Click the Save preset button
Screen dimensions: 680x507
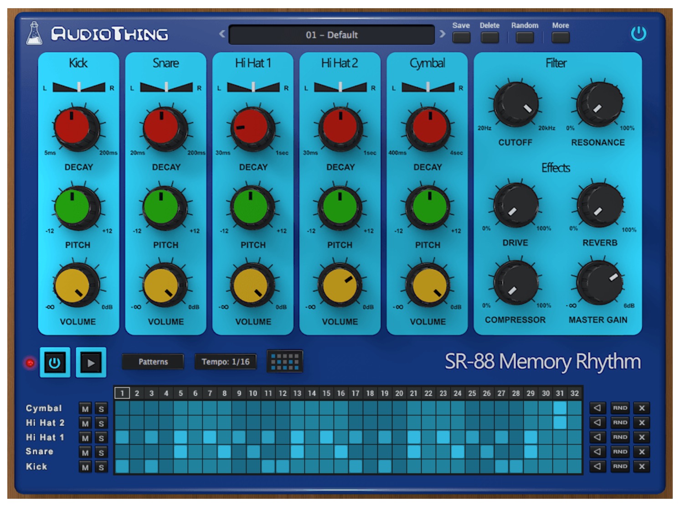coord(461,37)
